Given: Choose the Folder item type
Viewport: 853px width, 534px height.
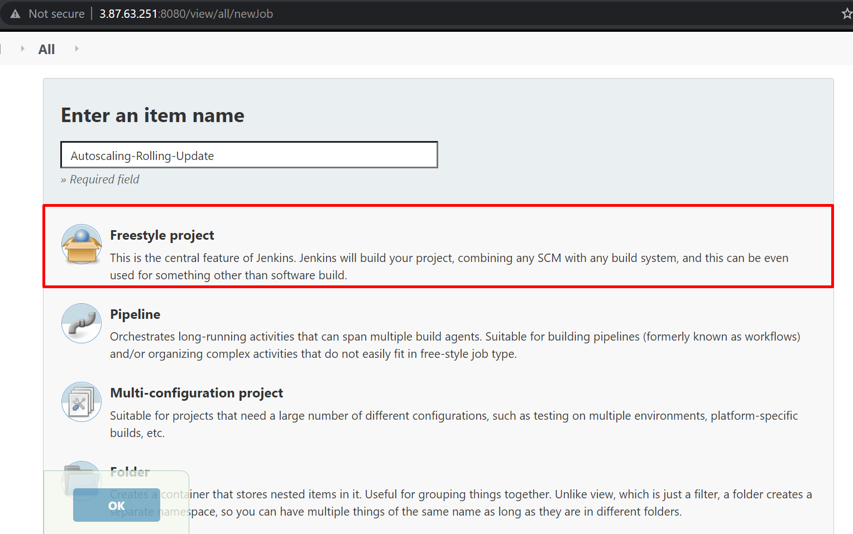Looking at the screenshot, I should pyautogui.click(x=130, y=472).
